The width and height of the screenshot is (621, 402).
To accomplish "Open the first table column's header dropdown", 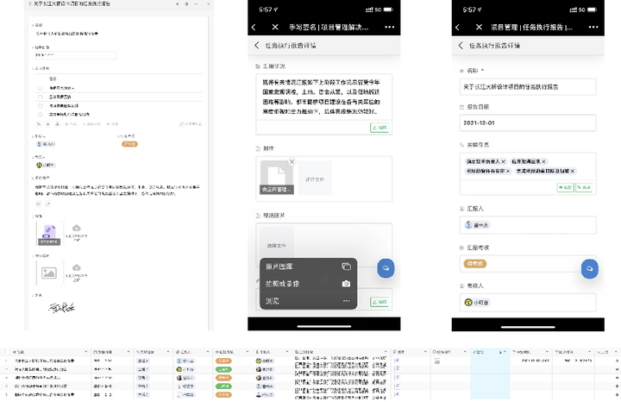I will (86, 352).
